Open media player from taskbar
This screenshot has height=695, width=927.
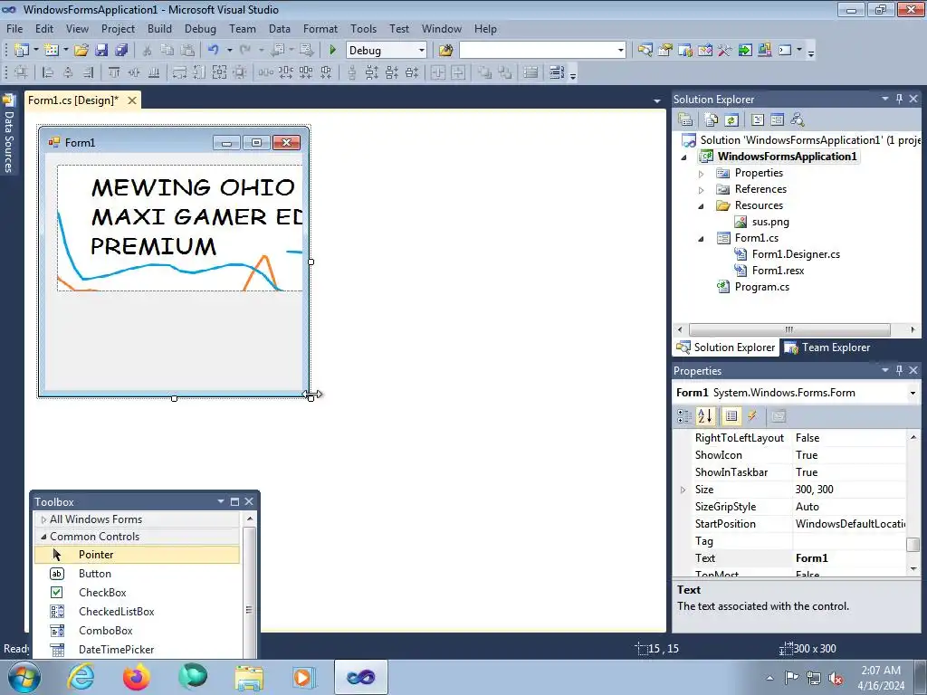click(x=304, y=677)
